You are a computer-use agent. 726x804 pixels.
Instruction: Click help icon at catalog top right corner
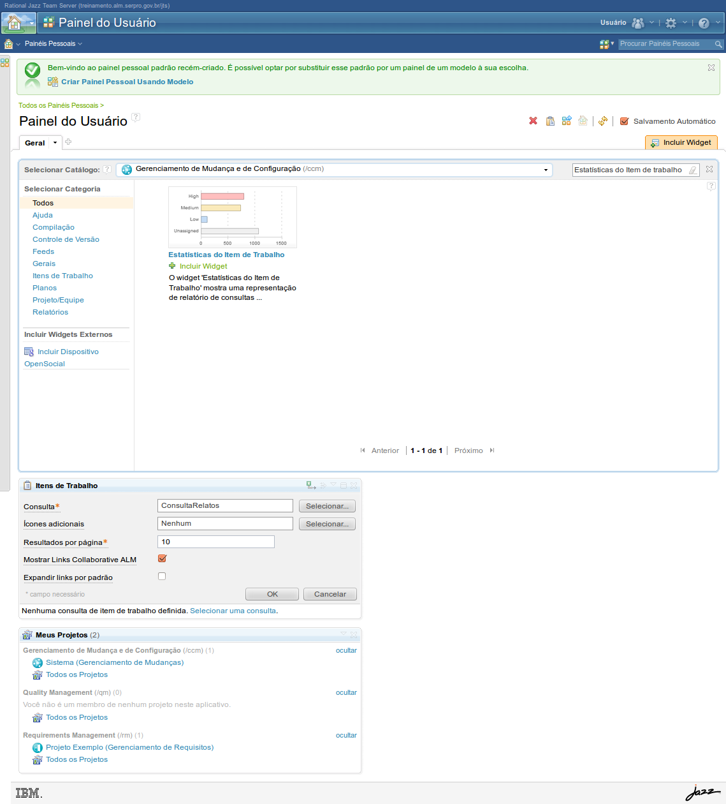pos(711,186)
